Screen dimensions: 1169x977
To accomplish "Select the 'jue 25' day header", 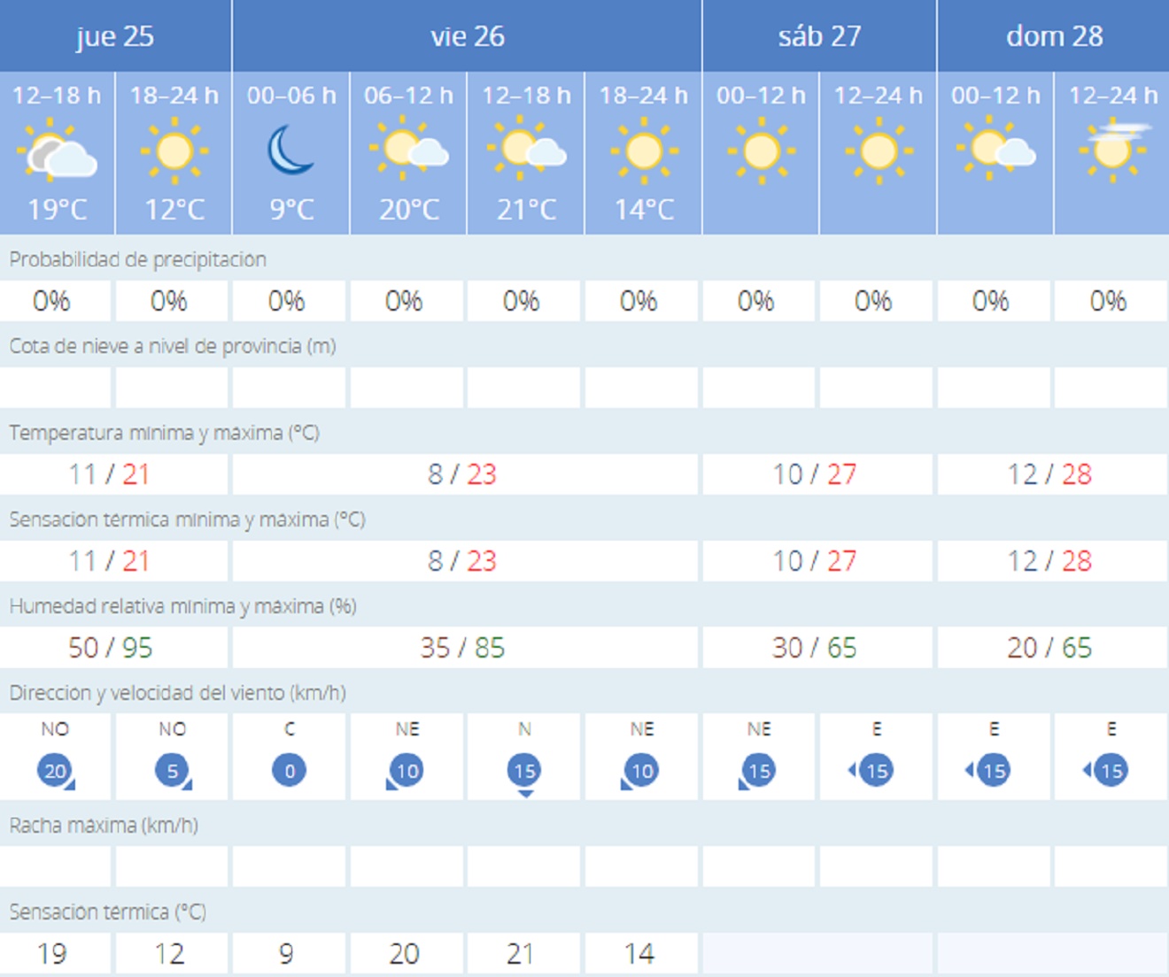I will coord(115,36).
